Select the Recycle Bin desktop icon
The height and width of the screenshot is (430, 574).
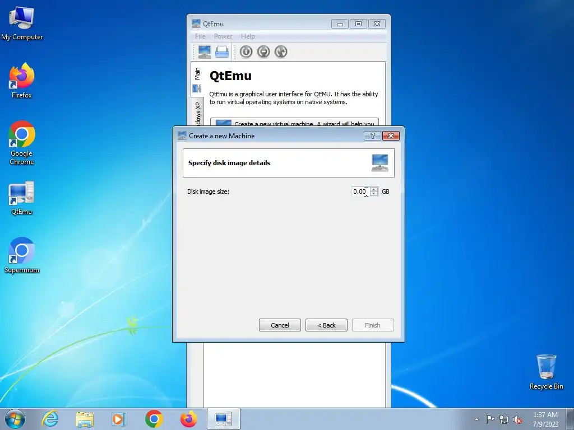point(546,372)
